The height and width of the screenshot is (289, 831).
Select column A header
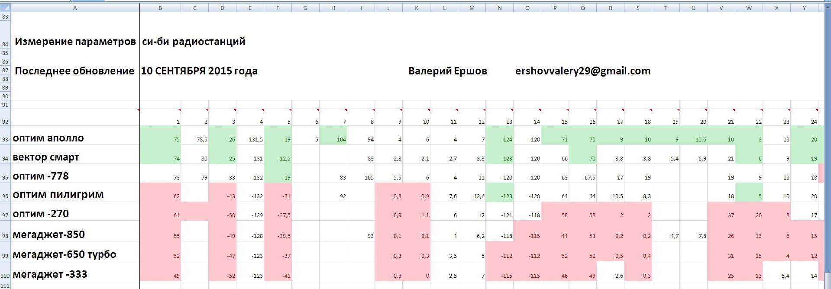[x=75, y=8]
